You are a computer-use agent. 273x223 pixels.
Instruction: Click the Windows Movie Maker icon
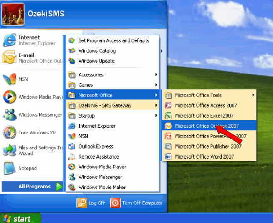71,187
